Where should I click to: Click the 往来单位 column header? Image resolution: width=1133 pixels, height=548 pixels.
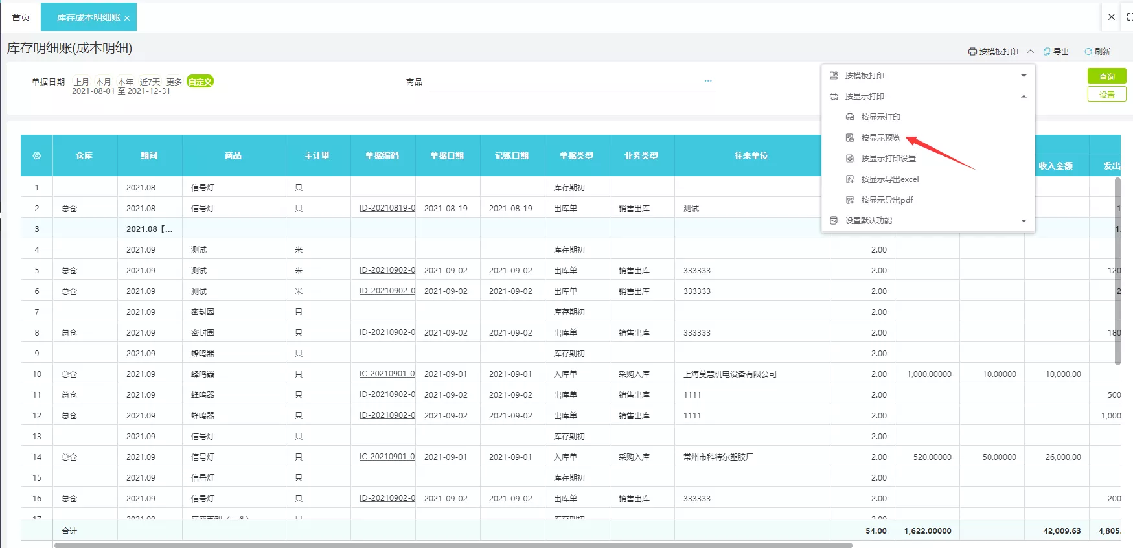pyautogui.click(x=752, y=155)
